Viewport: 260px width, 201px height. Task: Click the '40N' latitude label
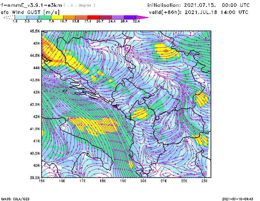point(36,166)
